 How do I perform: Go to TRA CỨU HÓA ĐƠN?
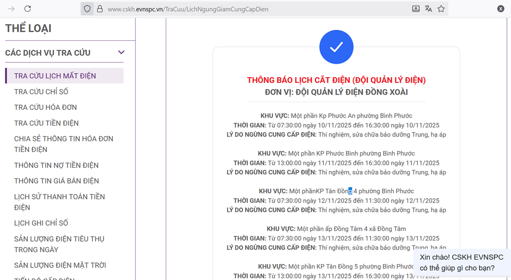point(45,107)
